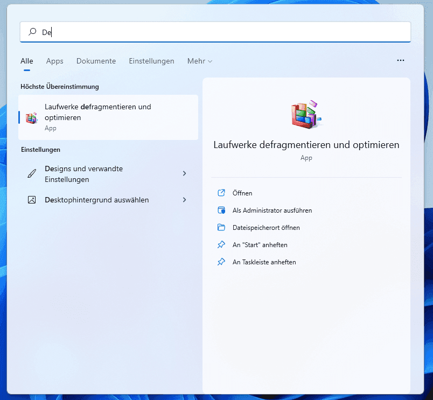Open Laufwerke defragmentieren und optimieren result

click(108, 117)
